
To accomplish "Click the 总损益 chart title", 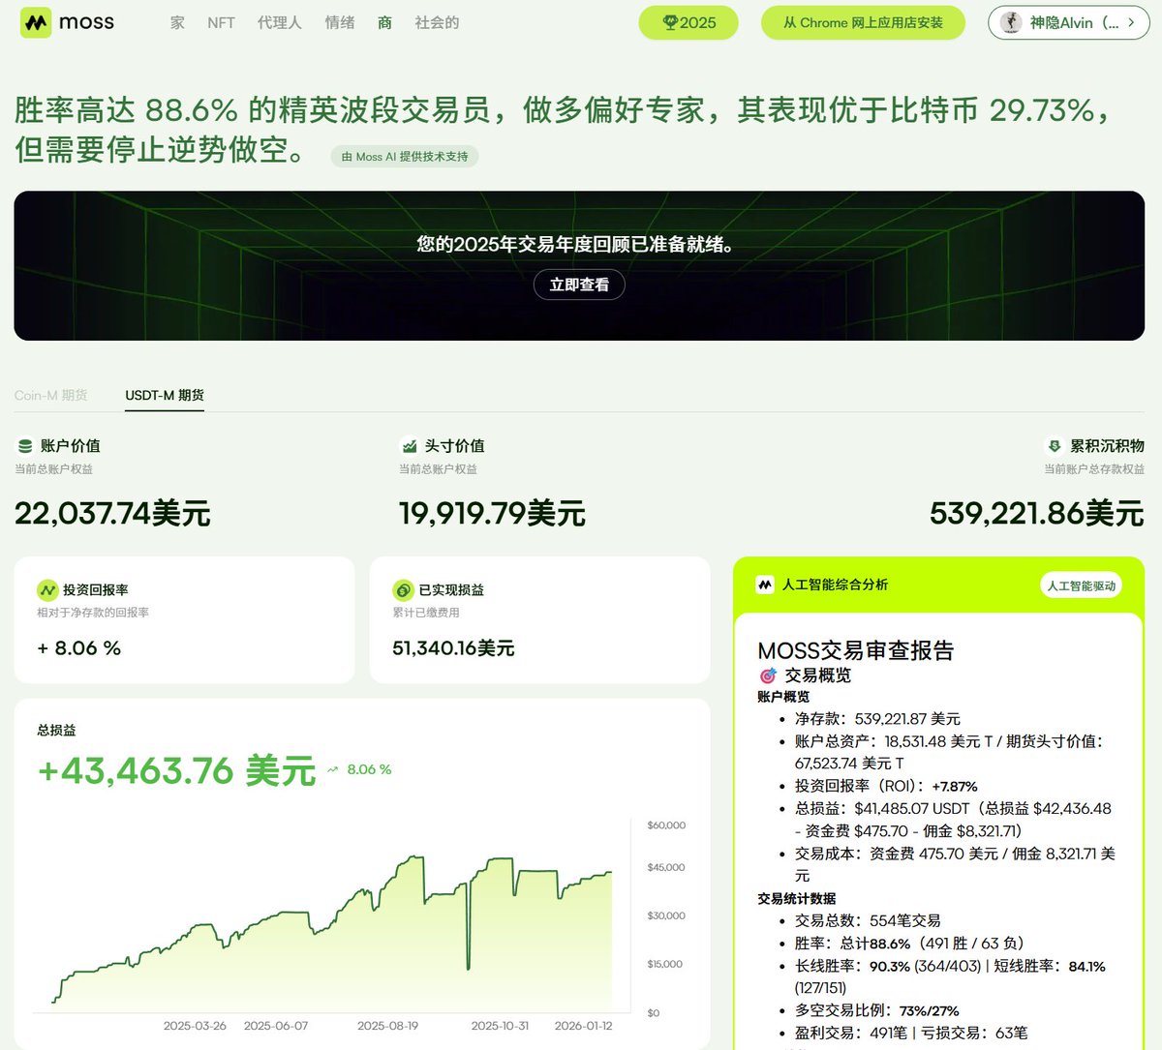I will coord(56,730).
